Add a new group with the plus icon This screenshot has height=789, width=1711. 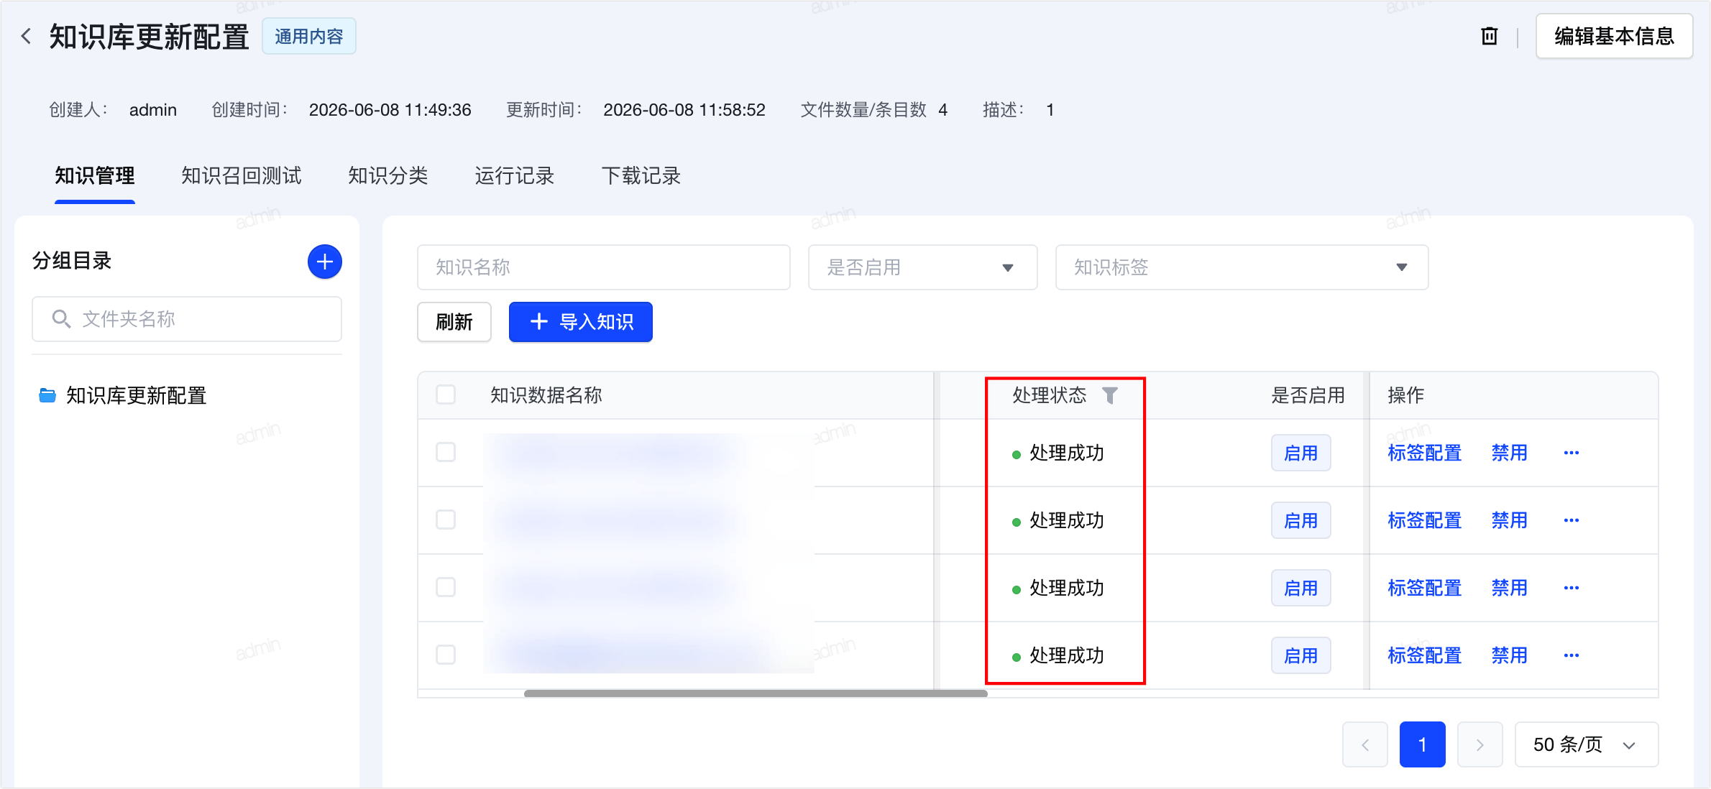pyautogui.click(x=325, y=262)
